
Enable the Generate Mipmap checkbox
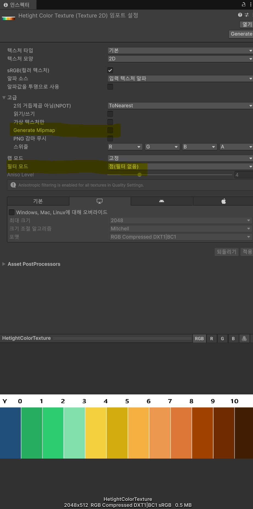[110, 130]
